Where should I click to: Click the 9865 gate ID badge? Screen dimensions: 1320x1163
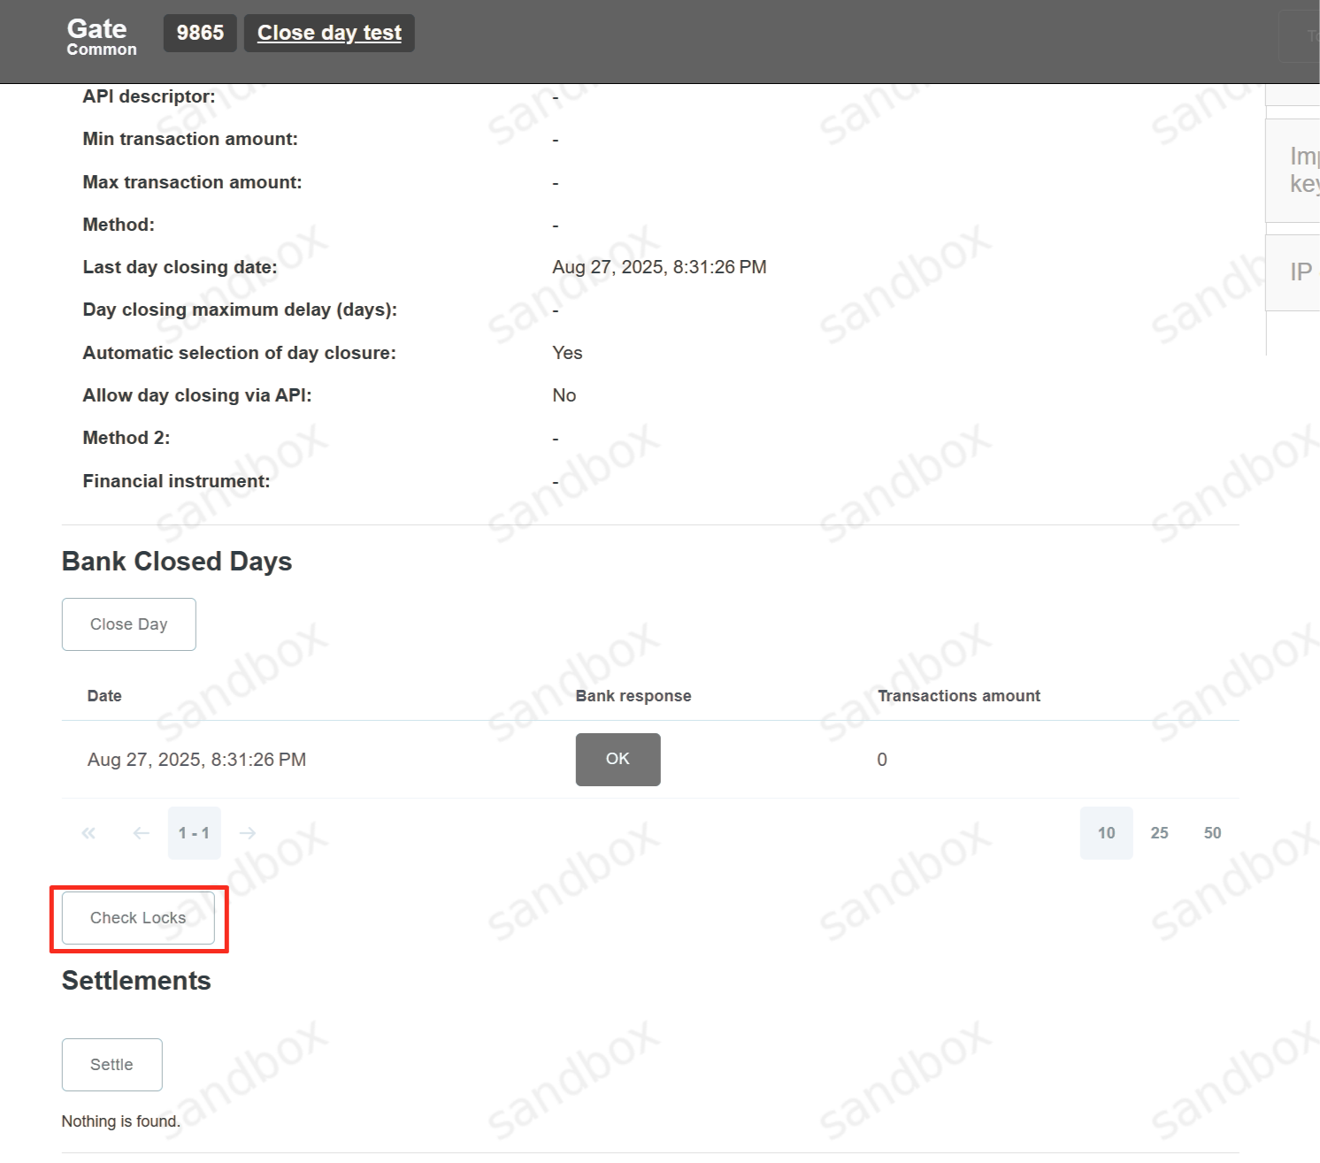tap(200, 34)
